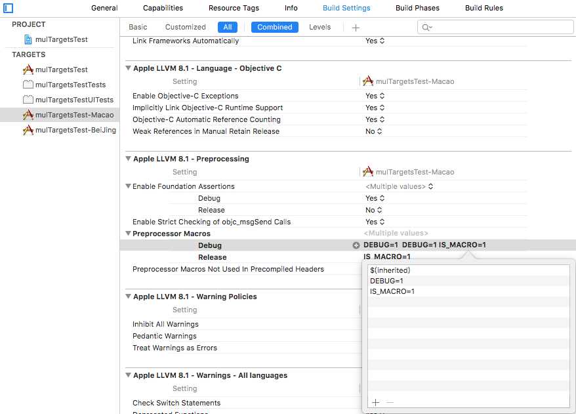The image size is (576, 414).
Task: Select the All settings filter
Action: tap(228, 27)
